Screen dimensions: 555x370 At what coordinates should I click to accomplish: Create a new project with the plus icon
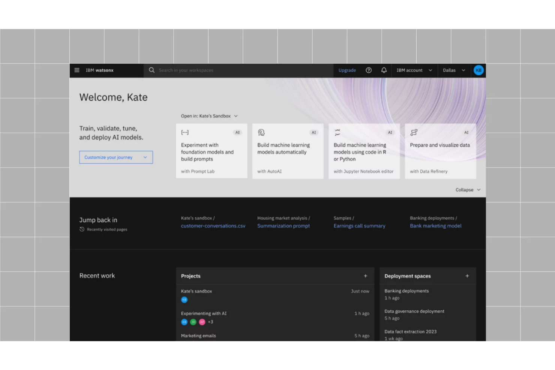tap(365, 276)
